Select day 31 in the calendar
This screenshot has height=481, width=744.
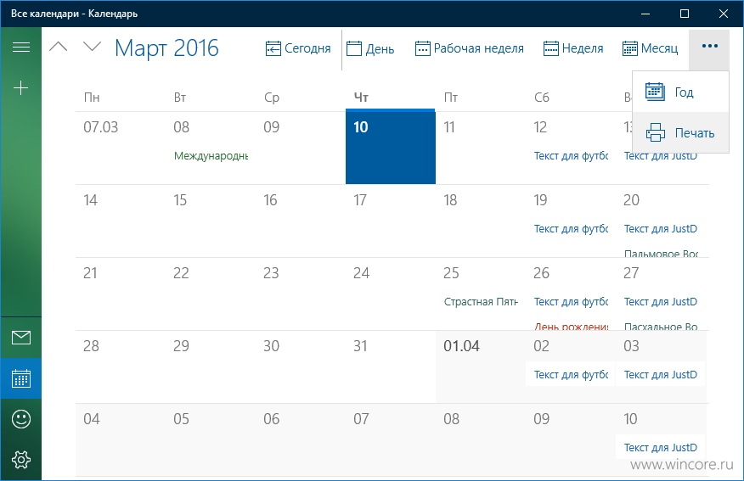click(391, 366)
